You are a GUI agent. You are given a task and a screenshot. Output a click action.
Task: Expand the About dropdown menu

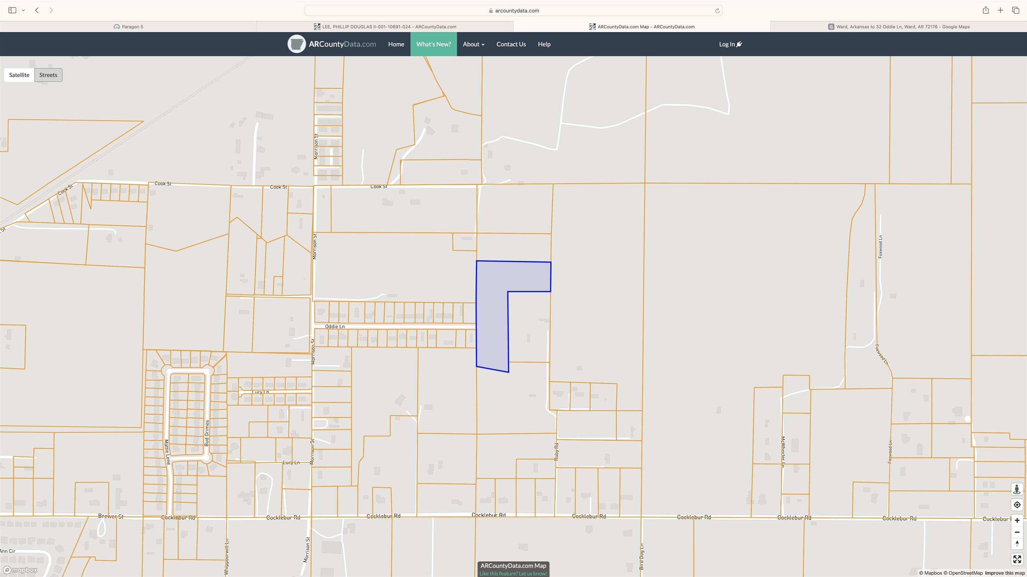click(x=473, y=44)
